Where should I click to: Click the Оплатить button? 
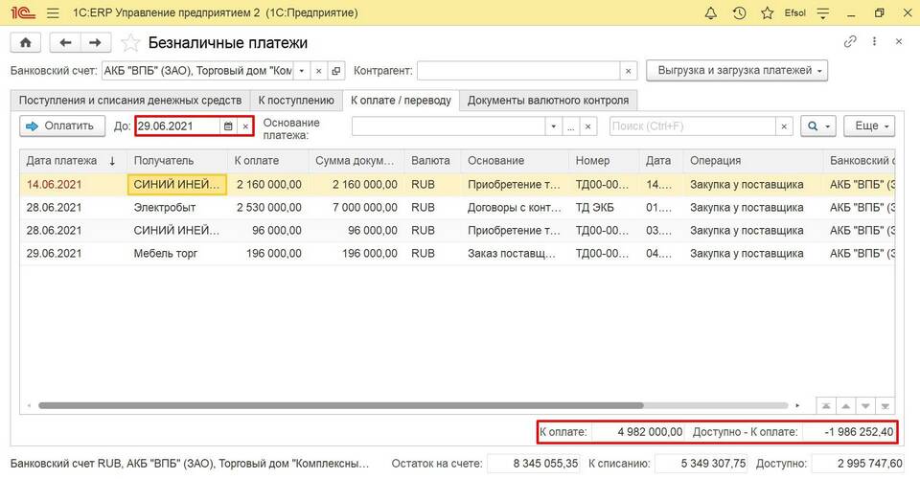pyautogui.click(x=62, y=126)
